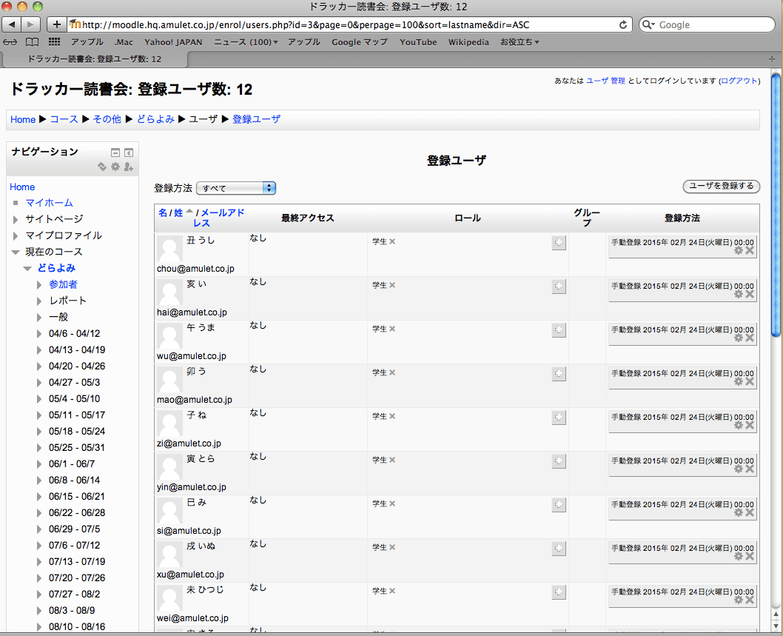This screenshot has height=636, width=783.
Task: Click the Google search field
Action: (707, 24)
